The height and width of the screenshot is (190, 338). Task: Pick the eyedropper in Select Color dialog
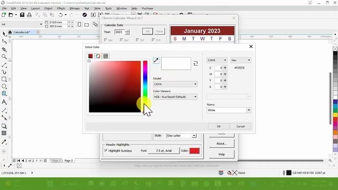(156, 60)
